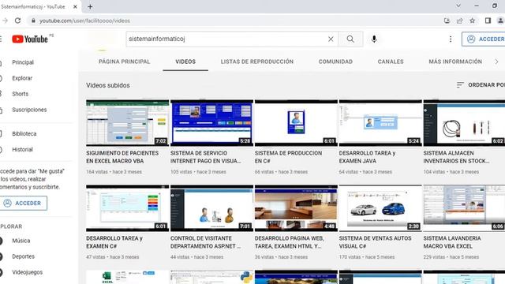Open Shorts in the sidebar
This screenshot has width=505, height=284.
click(x=20, y=94)
